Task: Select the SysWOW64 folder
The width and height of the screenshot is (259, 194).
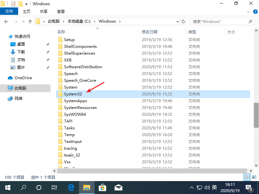Action: point(75,114)
